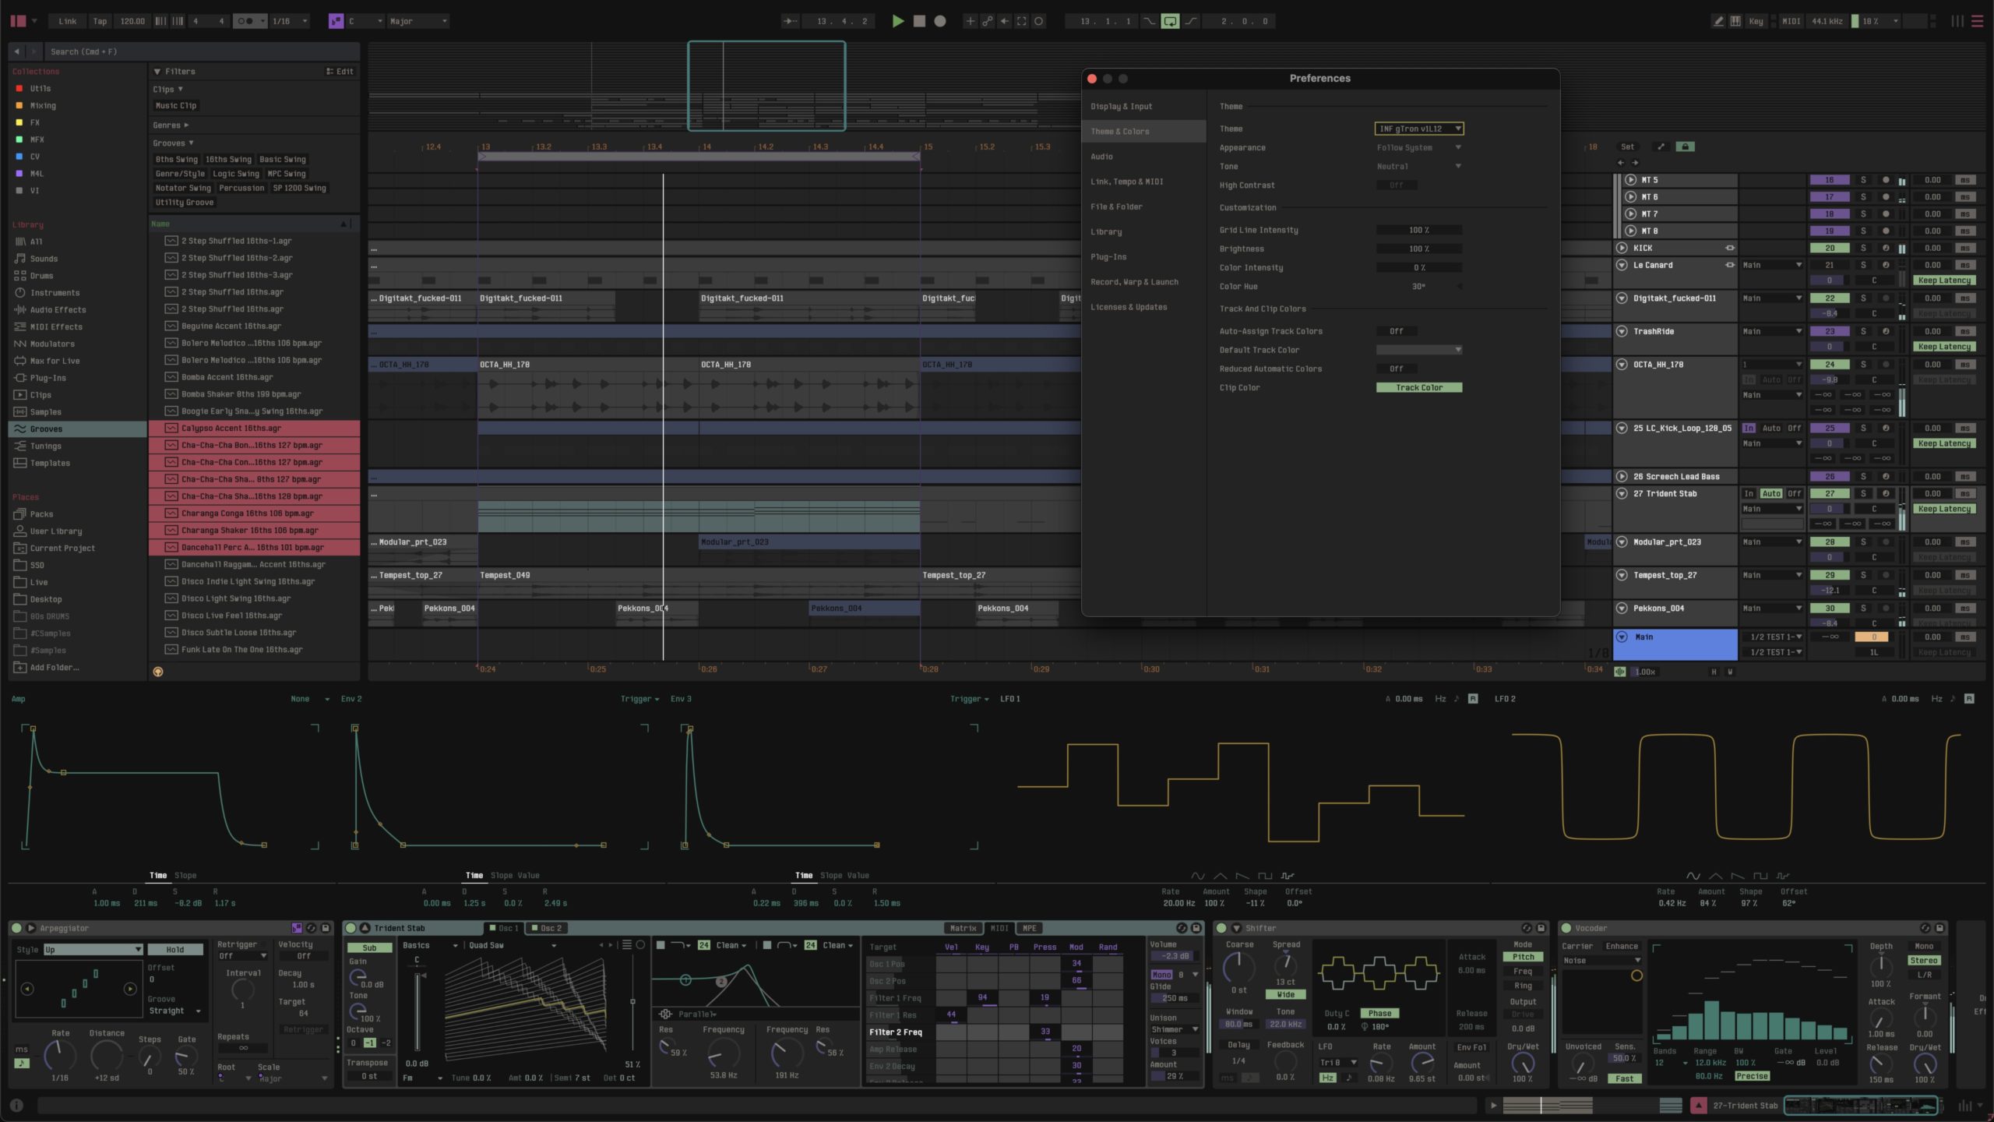Open the Audio preferences tab
The height and width of the screenshot is (1122, 1994).
point(1101,157)
